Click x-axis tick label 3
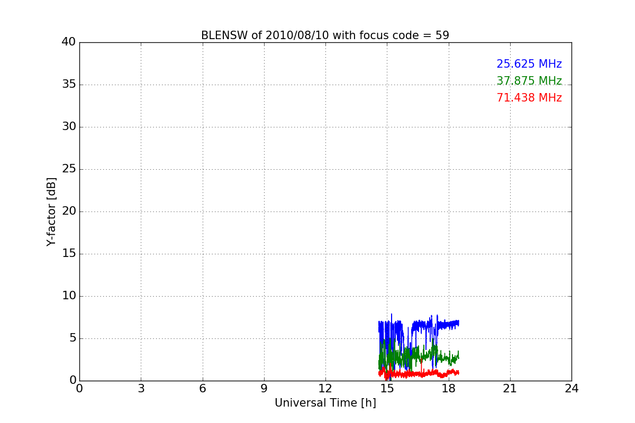The height and width of the screenshot is (423, 635). click(141, 389)
